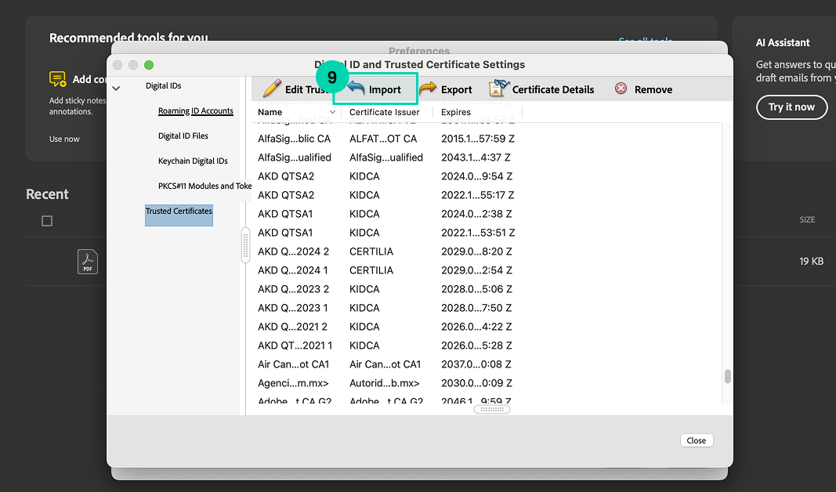This screenshot has height=492, width=836.
Task: Select Roaming ID Accounts in sidebar
Action: (196, 110)
